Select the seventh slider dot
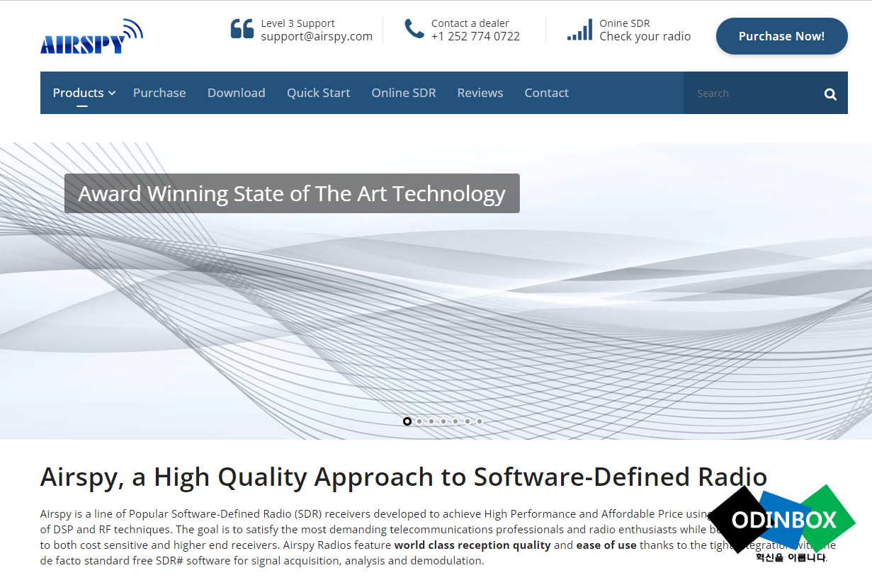The width and height of the screenshot is (872, 580). [480, 421]
